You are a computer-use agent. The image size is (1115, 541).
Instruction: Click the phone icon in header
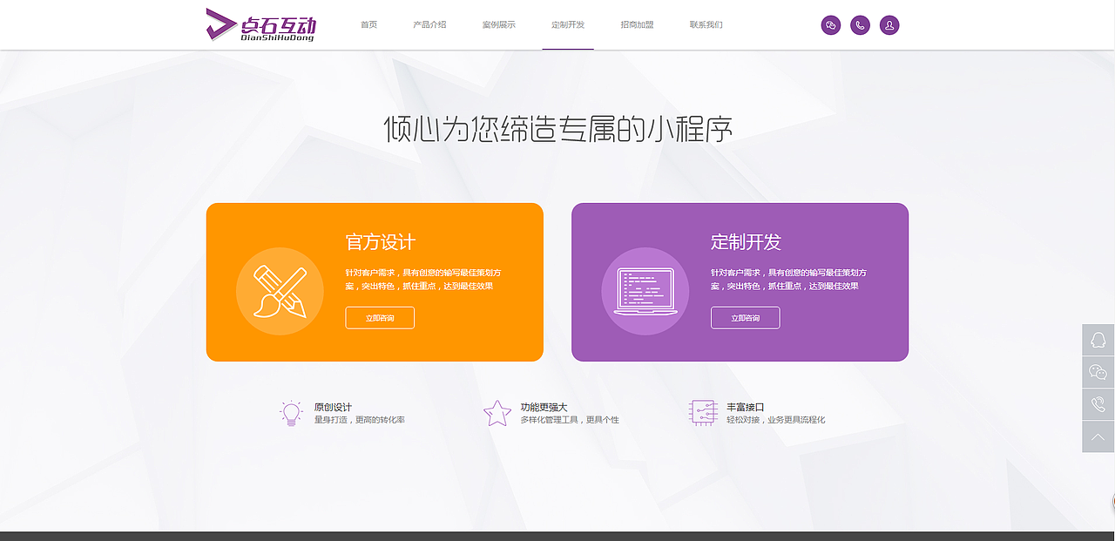click(x=860, y=25)
